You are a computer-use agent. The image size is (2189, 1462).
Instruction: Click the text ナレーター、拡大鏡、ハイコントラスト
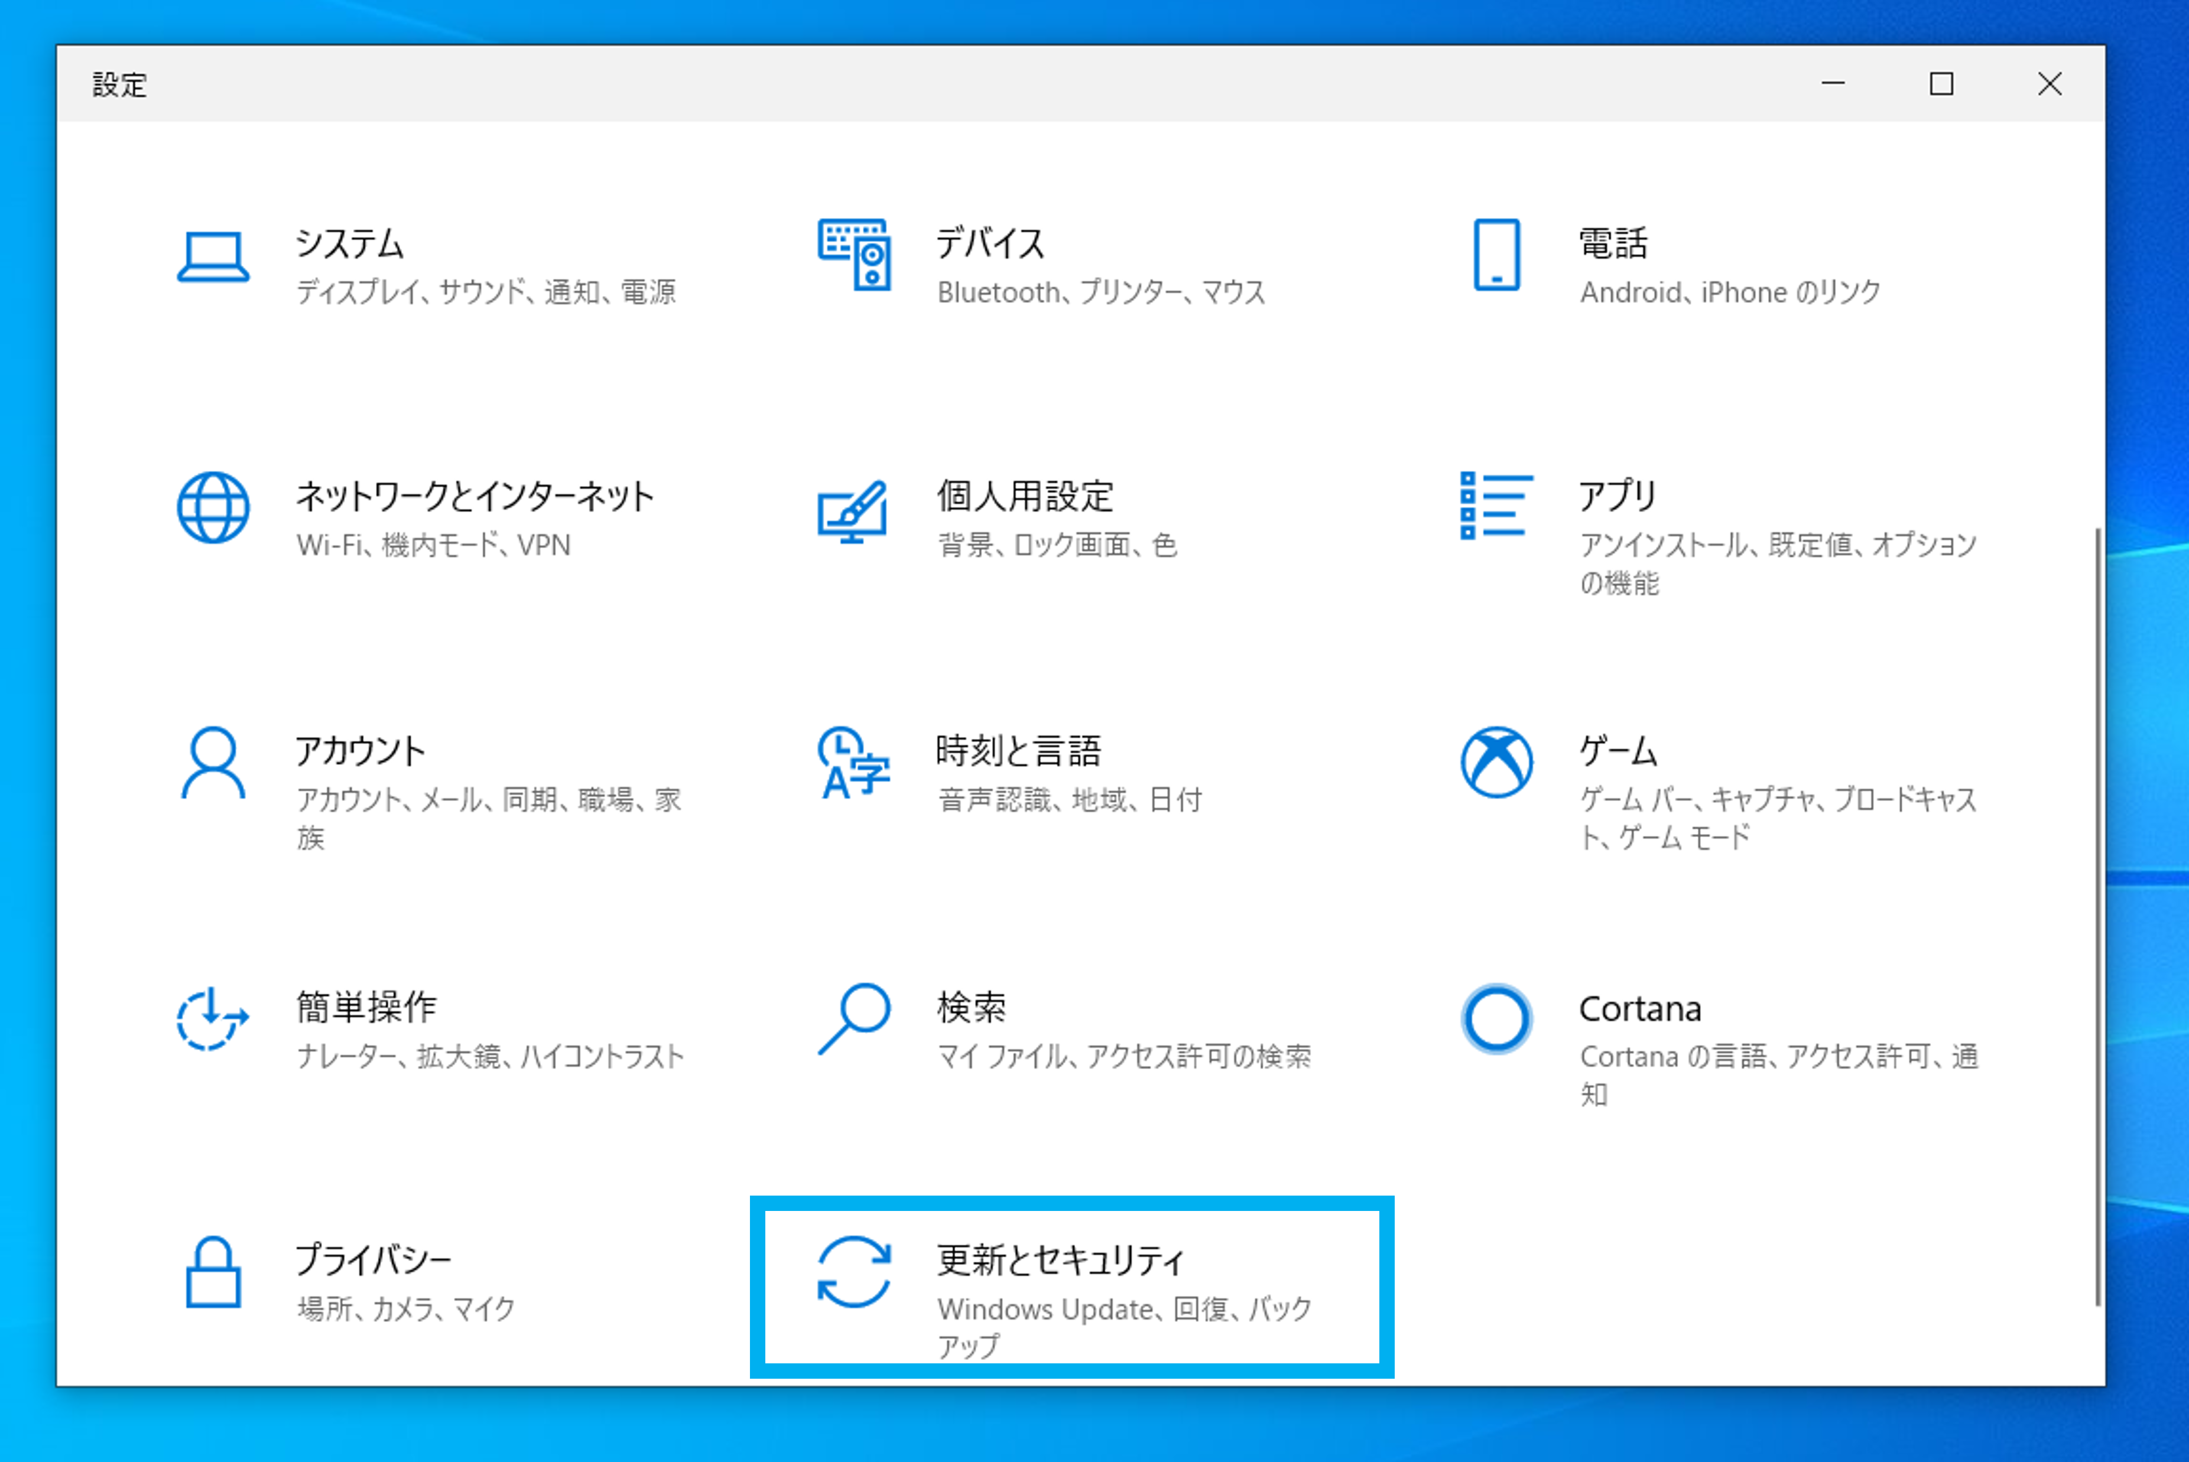click(x=491, y=1056)
